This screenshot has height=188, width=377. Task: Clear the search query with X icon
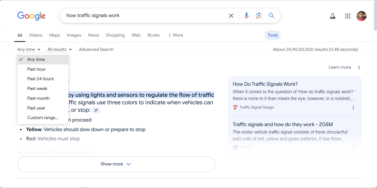tap(231, 16)
